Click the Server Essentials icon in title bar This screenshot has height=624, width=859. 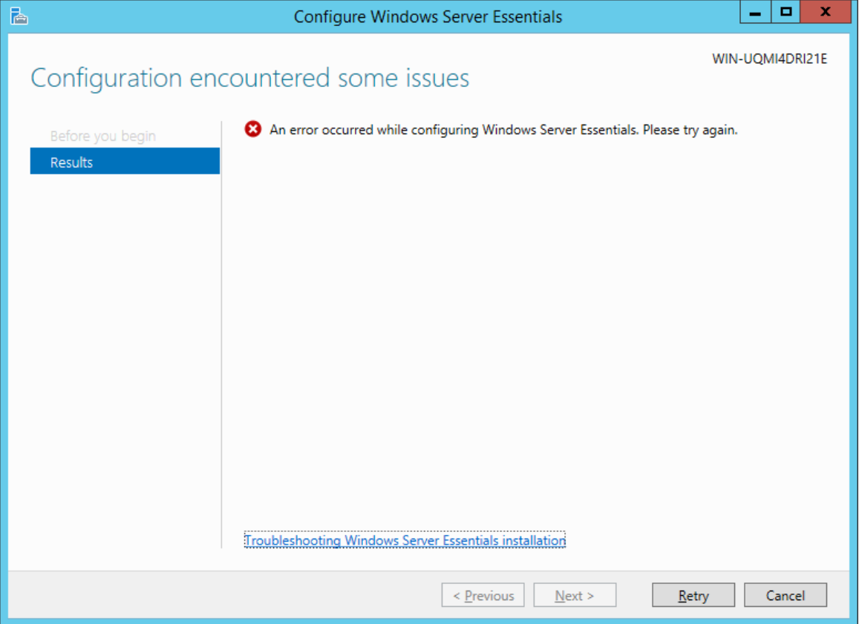[x=19, y=16]
